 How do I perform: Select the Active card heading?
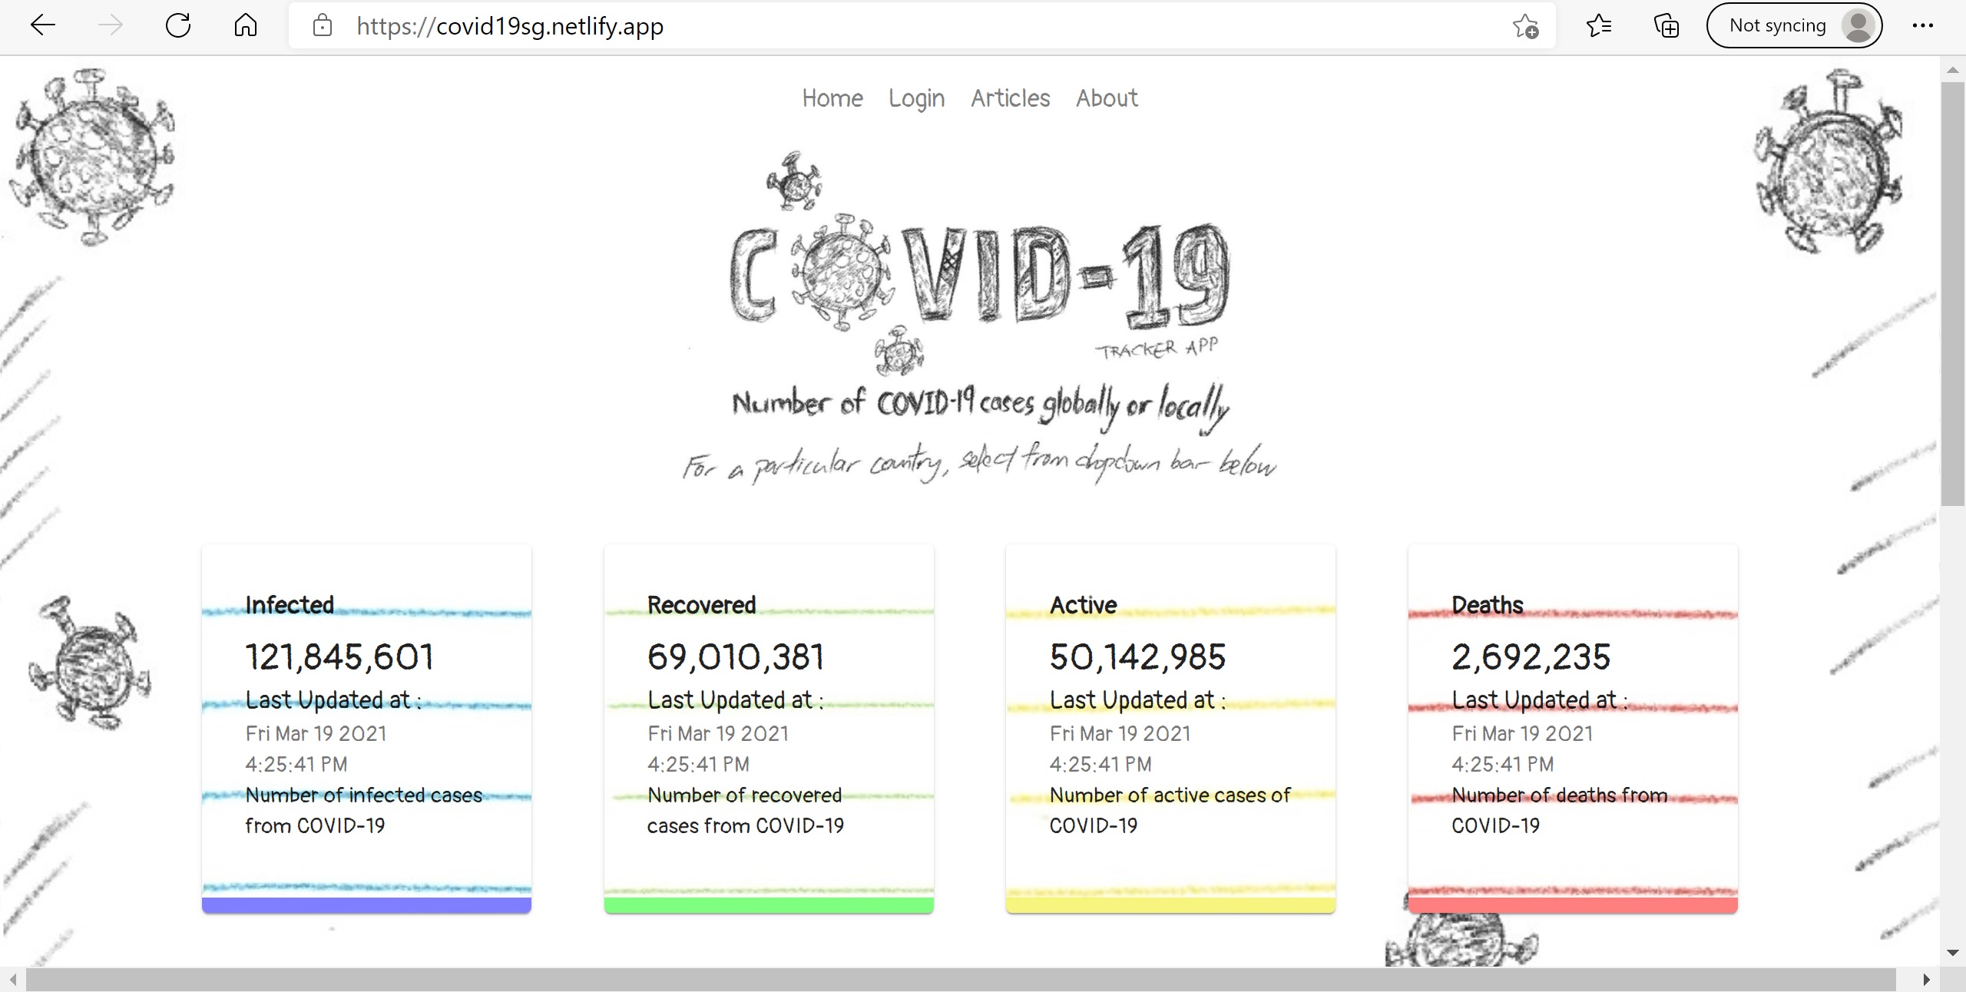1084,605
